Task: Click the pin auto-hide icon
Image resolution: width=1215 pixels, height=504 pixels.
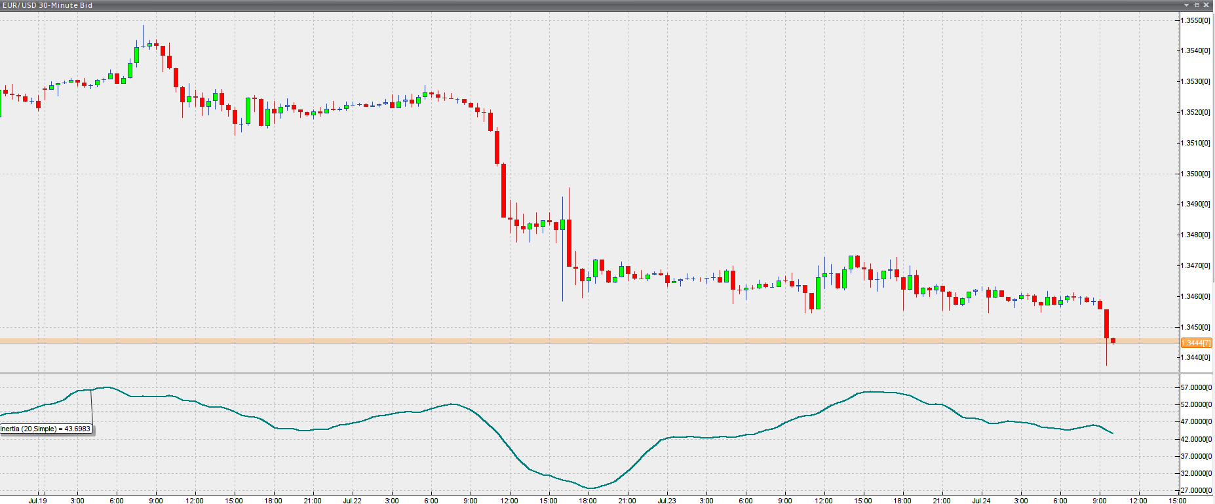Action: [x=1196, y=5]
